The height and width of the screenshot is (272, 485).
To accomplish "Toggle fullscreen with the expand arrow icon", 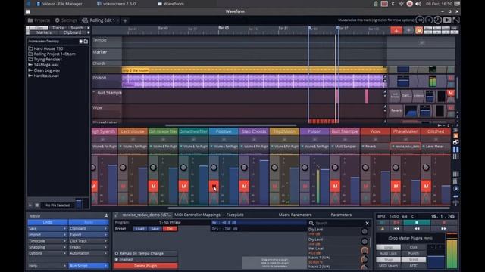I will point(456,20).
